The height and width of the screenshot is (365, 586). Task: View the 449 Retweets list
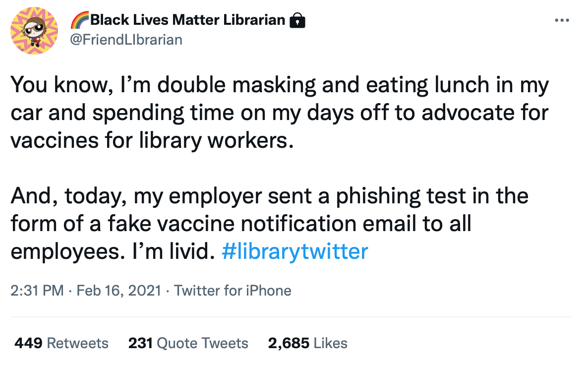click(61, 343)
